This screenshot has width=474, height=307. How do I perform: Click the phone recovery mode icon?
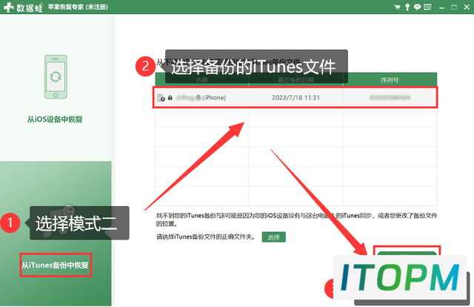pyautogui.click(x=56, y=76)
